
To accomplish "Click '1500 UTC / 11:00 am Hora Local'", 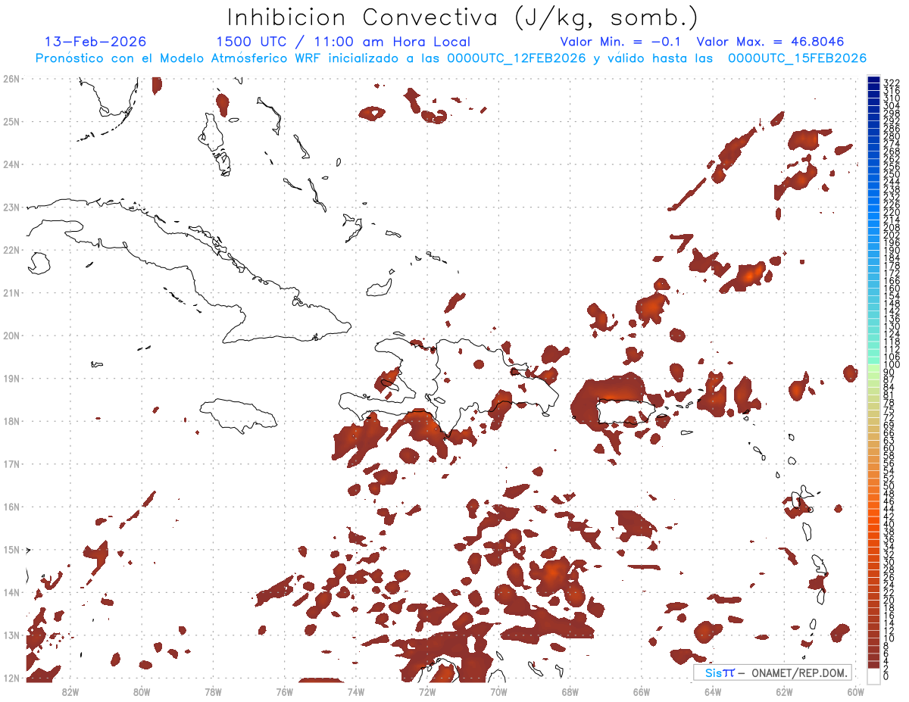I will pos(343,42).
